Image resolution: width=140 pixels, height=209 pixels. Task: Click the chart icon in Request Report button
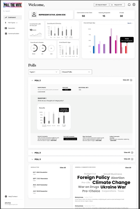(x=96, y=5)
